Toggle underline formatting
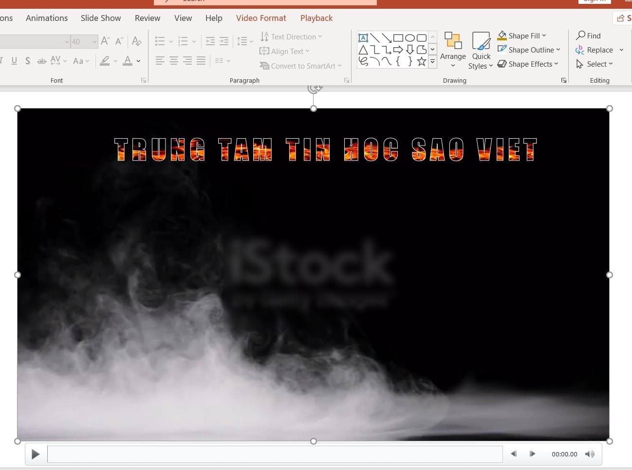The height and width of the screenshot is (470, 632). pos(14,61)
